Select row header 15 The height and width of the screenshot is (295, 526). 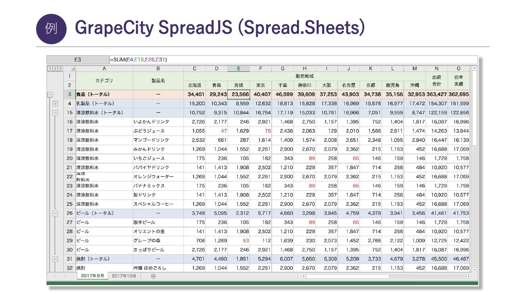click(x=69, y=113)
